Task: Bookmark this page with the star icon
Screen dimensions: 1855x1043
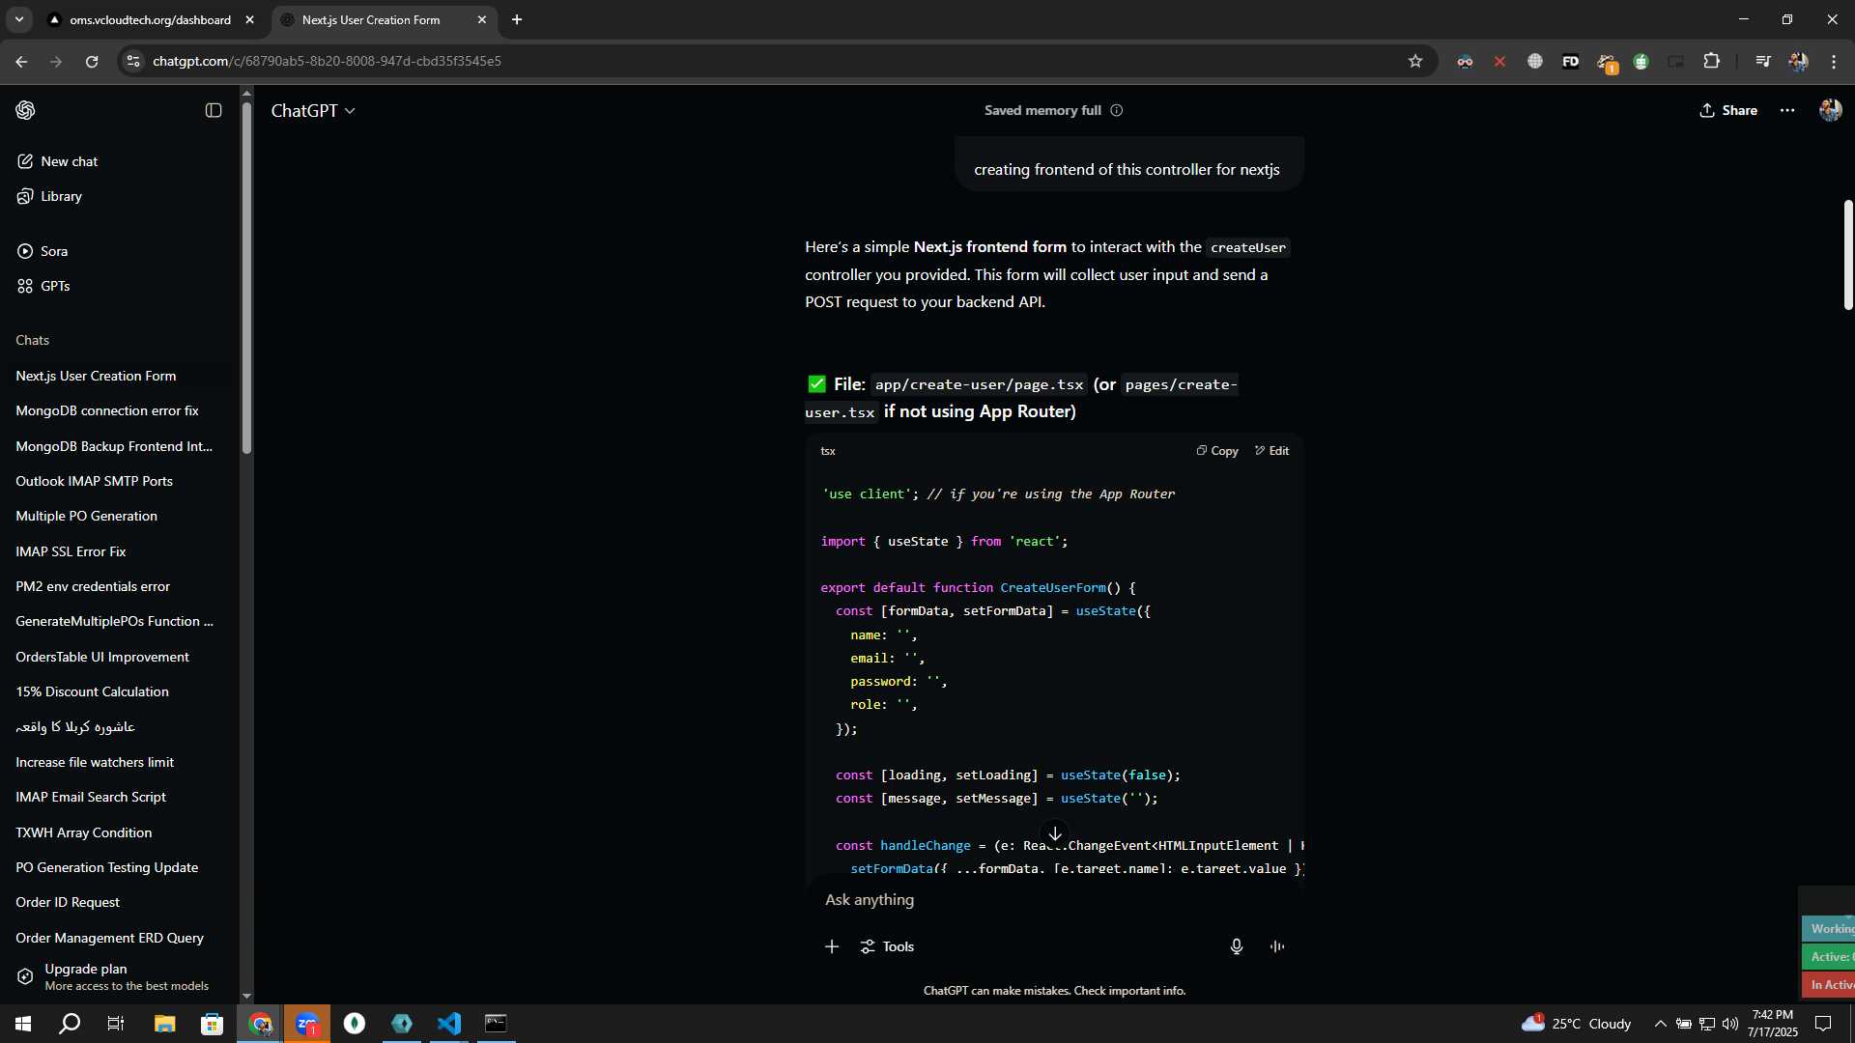Action: [1415, 61]
